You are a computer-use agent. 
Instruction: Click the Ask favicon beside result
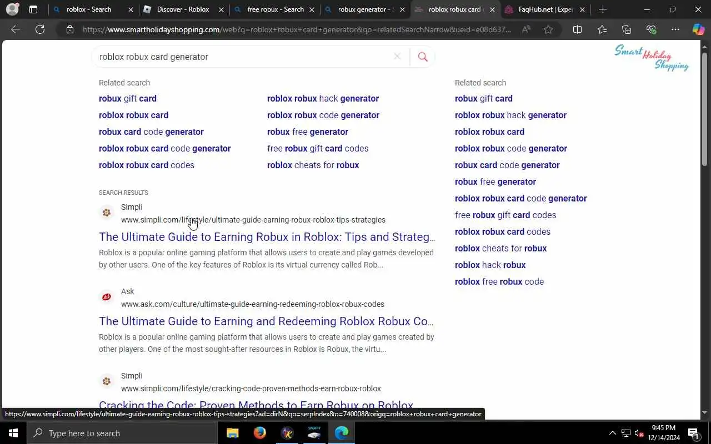(107, 297)
